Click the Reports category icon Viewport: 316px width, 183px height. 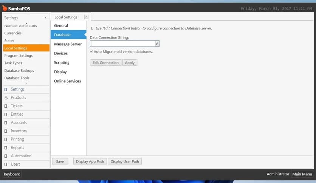(6, 148)
